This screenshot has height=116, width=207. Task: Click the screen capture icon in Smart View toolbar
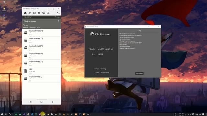44,13
